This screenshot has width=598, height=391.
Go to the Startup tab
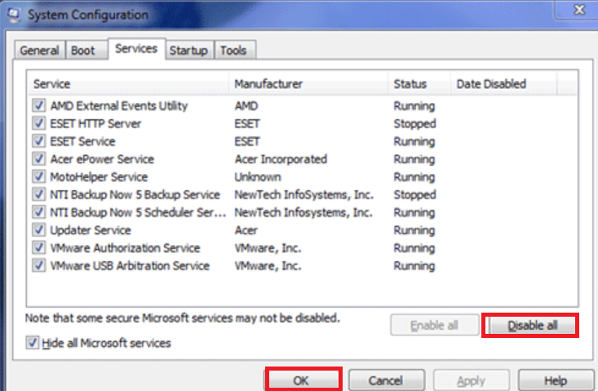pyautogui.click(x=188, y=51)
